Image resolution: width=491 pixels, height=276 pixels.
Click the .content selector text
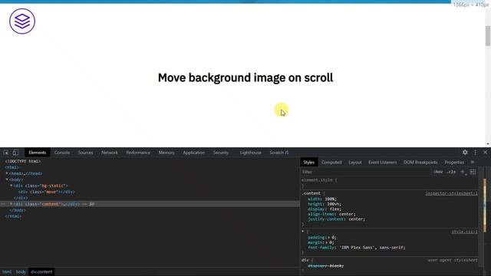coord(311,193)
